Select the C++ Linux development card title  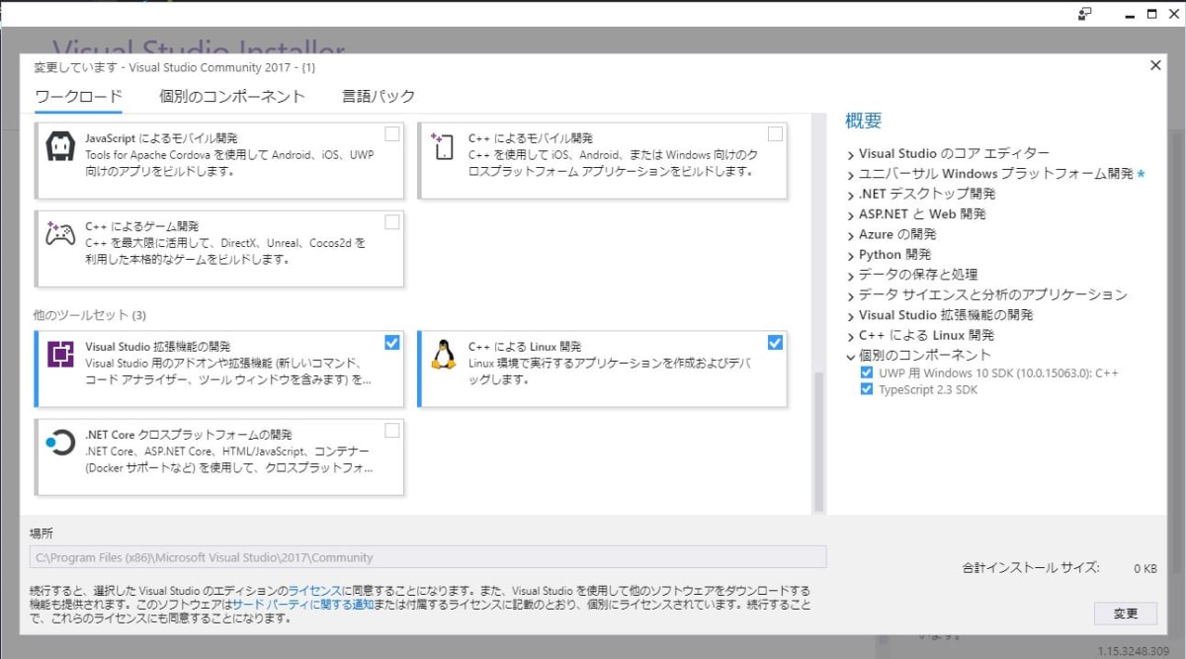[x=525, y=347]
